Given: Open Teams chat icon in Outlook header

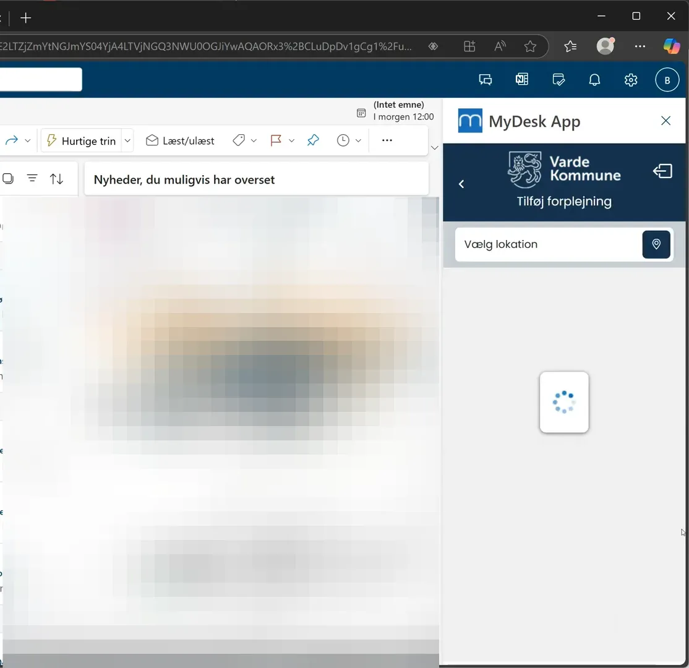Looking at the screenshot, I should click(x=485, y=80).
